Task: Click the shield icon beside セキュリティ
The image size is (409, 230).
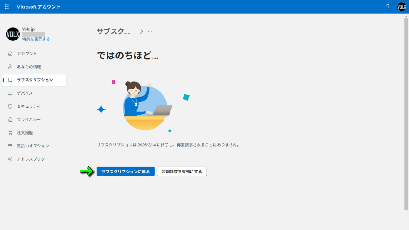Action: click(x=10, y=106)
